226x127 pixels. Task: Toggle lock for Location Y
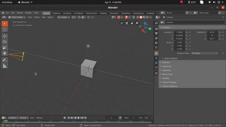coord(187,35)
